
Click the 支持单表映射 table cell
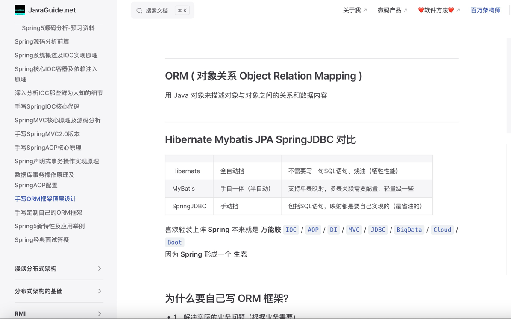pos(357,189)
